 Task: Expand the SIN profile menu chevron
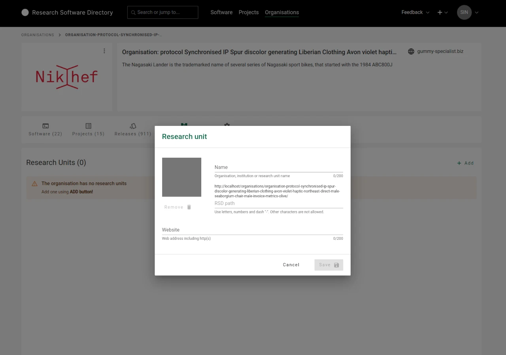(x=476, y=12)
